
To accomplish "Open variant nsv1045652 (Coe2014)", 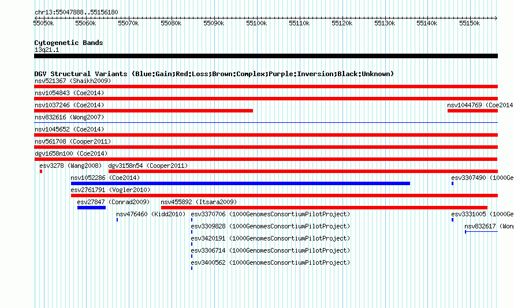I will point(69,129).
